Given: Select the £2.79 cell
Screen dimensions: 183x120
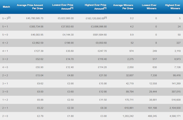Looking at the screenshot, I should (x=40, y=116).
